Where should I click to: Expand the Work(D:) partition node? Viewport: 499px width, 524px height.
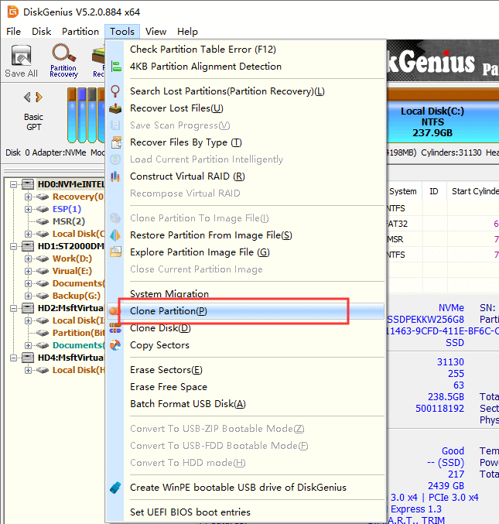(x=29, y=259)
